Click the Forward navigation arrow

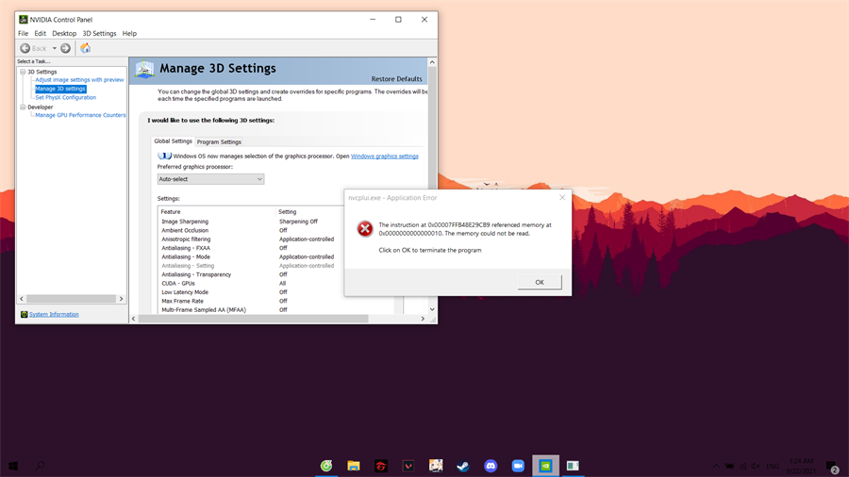point(65,48)
